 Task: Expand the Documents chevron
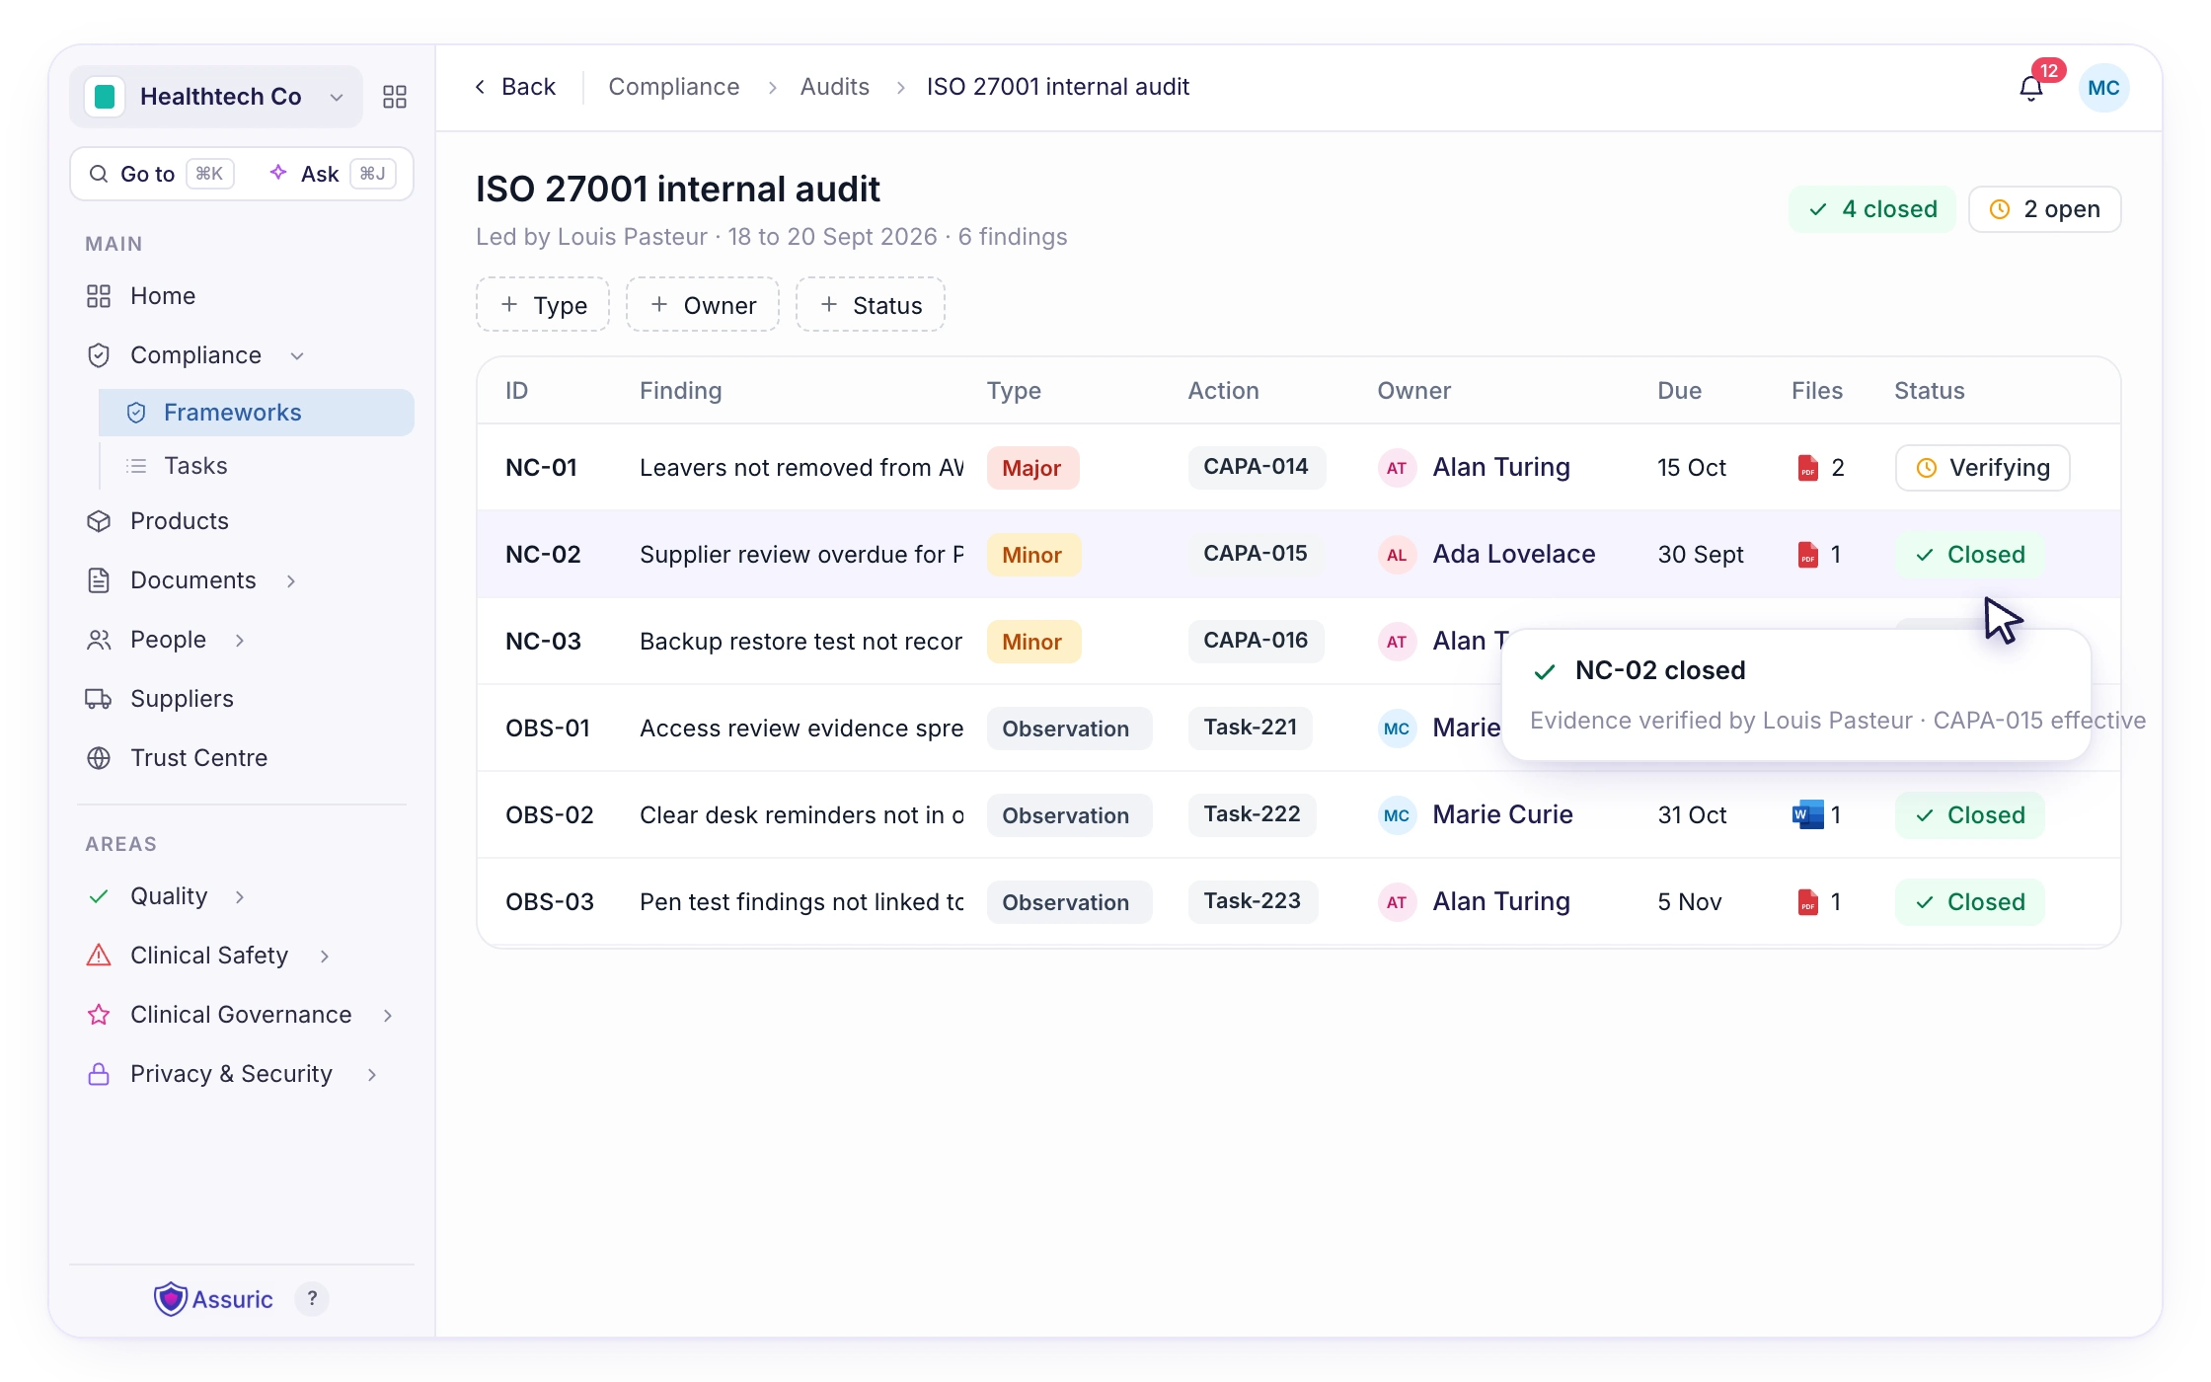click(x=291, y=581)
